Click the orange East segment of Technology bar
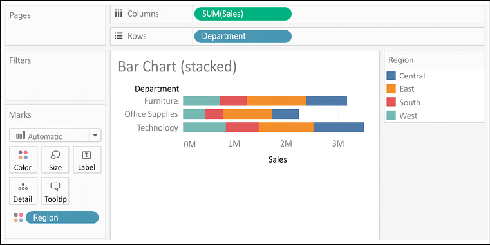The width and height of the screenshot is (490, 245). click(286, 127)
